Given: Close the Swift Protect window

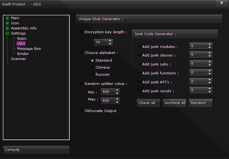Looking at the screenshot, I should point(222,3).
